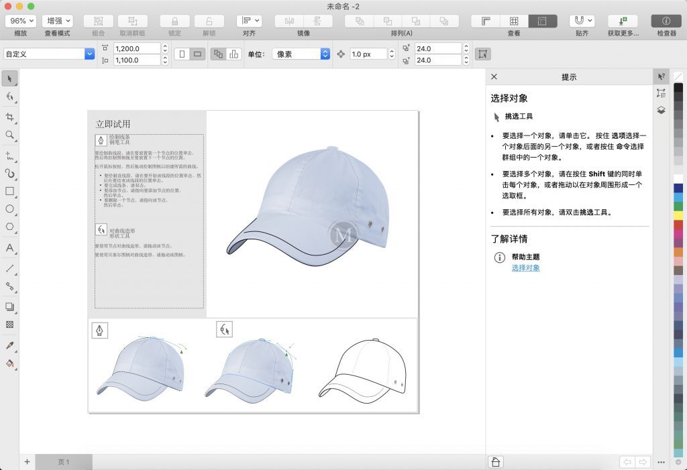This screenshot has width=687, height=470.
Task: Open the Inspector (检查器) panel
Action: [666, 21]
